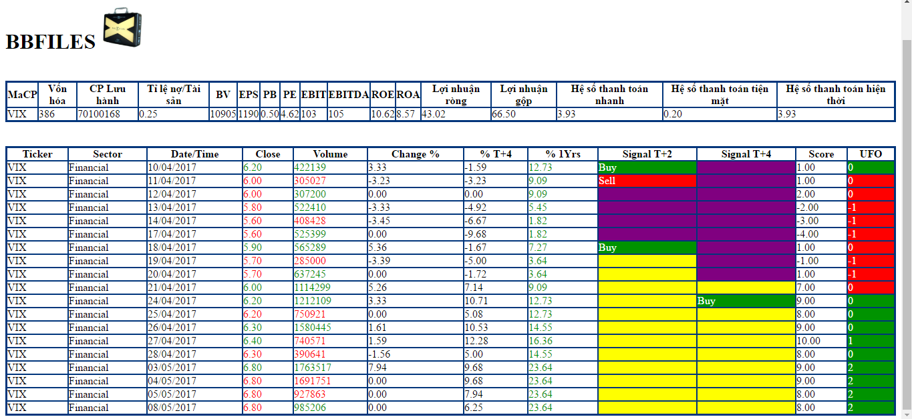Click the 'CP Lưu hành' column header

point(107,95)
